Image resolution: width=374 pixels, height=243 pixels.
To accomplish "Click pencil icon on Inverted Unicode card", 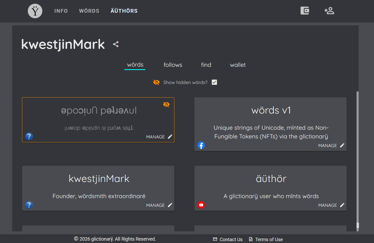I will coord(170,137).
